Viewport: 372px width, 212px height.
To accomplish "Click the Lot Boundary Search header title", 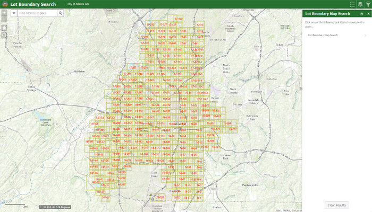I will (33, 4).
